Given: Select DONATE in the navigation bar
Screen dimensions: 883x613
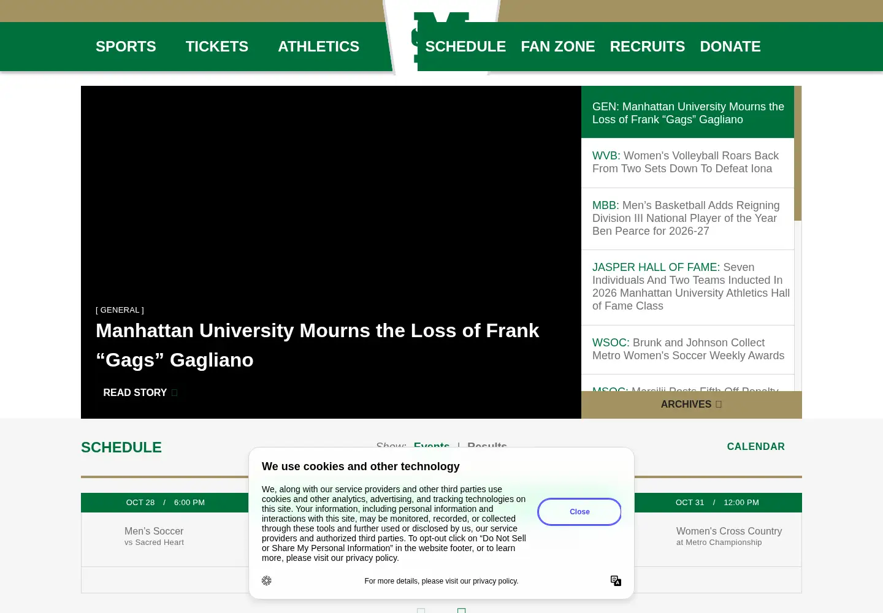Looking at the screenshot, I should (730, 47).
